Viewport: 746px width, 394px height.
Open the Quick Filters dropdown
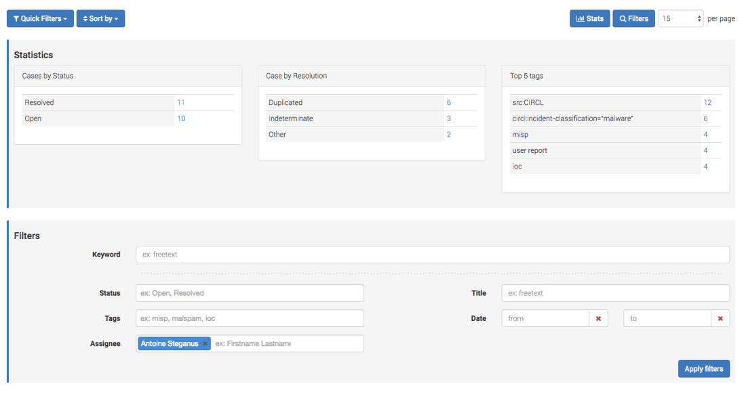(x=40, y=19)
